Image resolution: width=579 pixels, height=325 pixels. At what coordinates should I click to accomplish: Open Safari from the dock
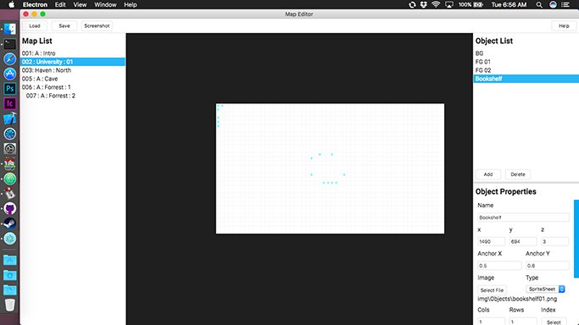pyautogui.click(x=10, y=59)
